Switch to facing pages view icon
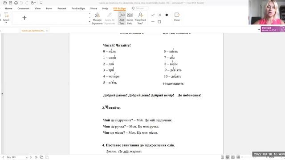285x160 pixels. click(233, 157)
